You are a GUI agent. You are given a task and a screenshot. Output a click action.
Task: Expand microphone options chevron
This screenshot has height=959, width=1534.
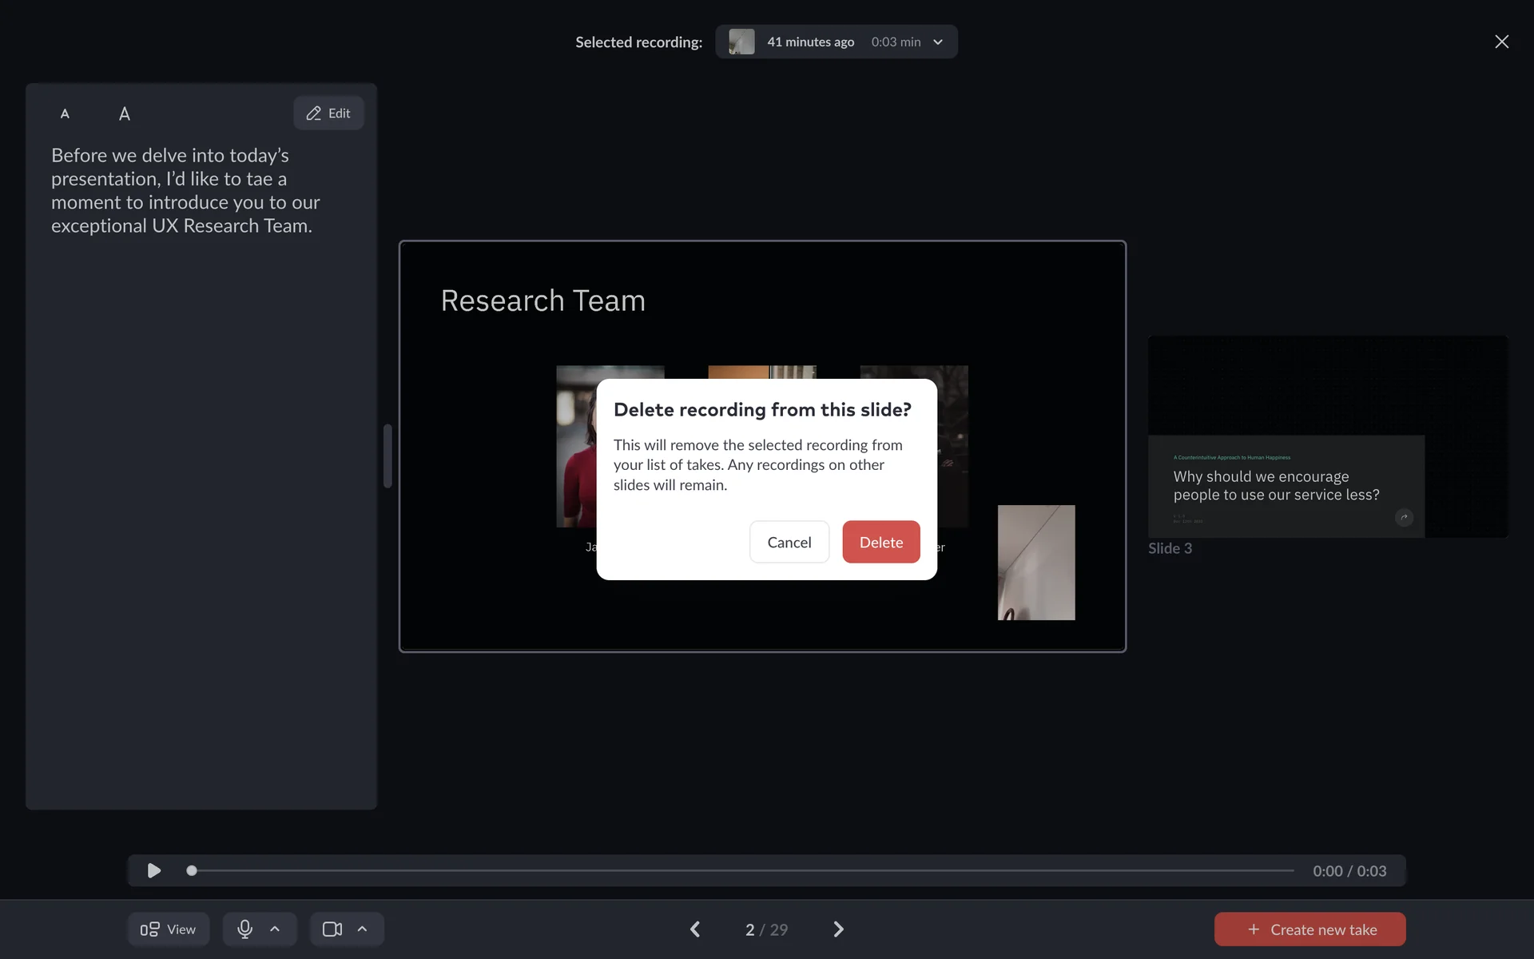pyautogui.click(x=275, y=929)
